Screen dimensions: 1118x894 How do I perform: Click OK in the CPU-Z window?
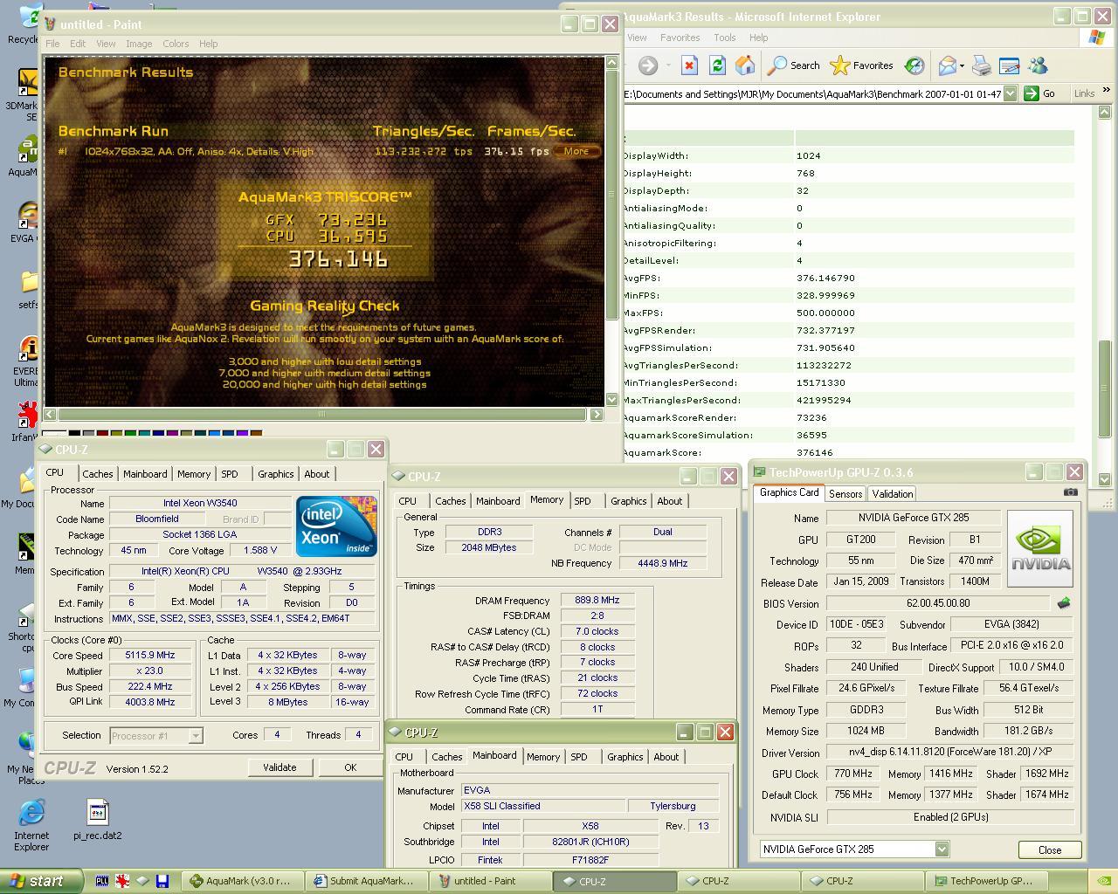click(x=350, y=767)
